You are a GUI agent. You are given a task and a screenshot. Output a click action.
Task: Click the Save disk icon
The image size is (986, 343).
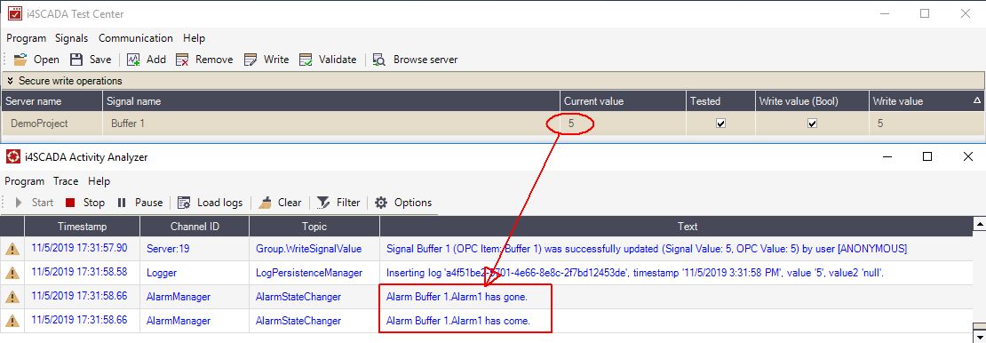pos(76,60)
